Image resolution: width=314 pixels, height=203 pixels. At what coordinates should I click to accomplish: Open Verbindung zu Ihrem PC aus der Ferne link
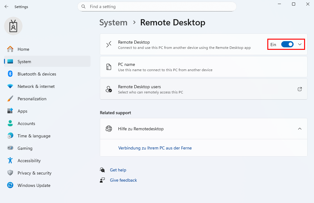point(155,148)
